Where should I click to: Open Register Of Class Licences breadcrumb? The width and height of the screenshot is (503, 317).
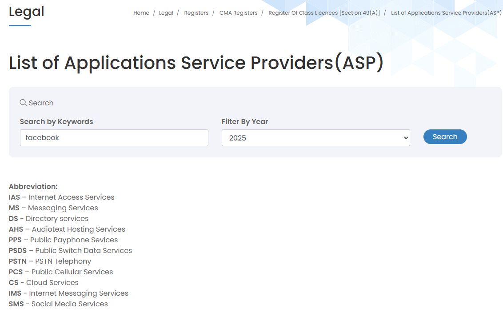[x=324, y=13]
